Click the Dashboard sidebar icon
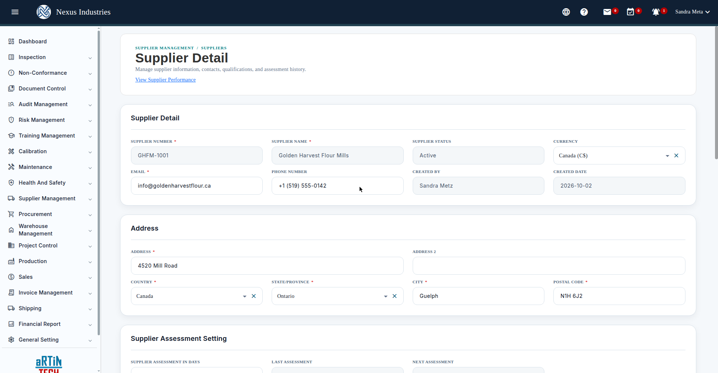This screenshot has height=373, width=718. tap(11, 41)
